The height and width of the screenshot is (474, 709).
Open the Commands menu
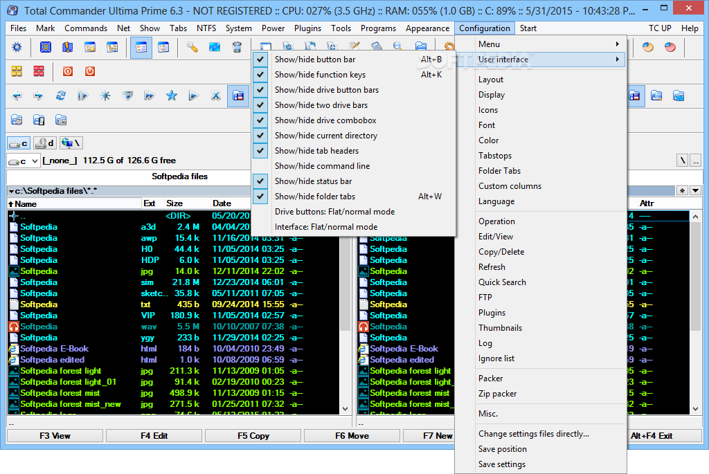[86, 28]
